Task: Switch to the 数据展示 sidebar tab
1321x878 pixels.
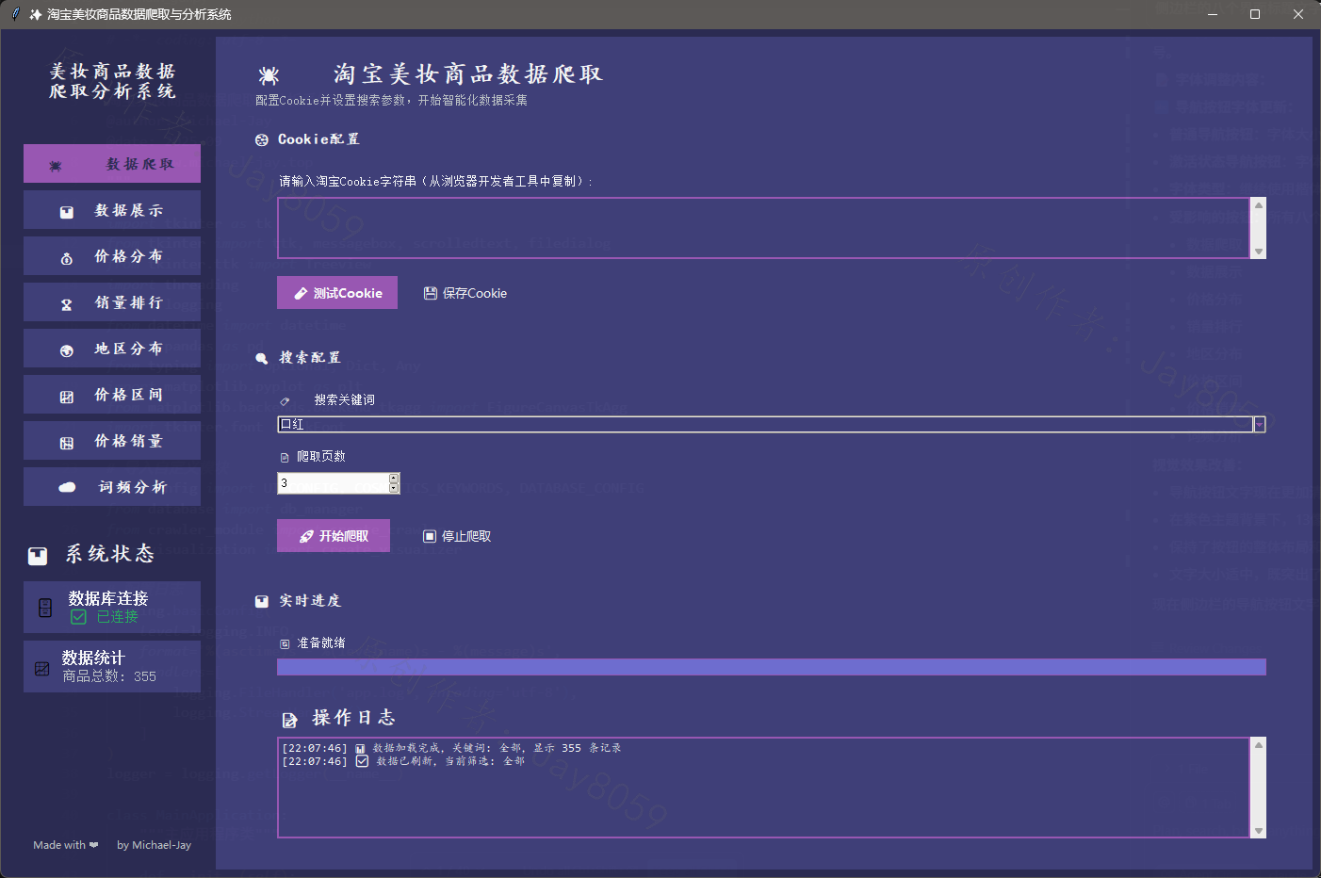Action: (112, 210)
